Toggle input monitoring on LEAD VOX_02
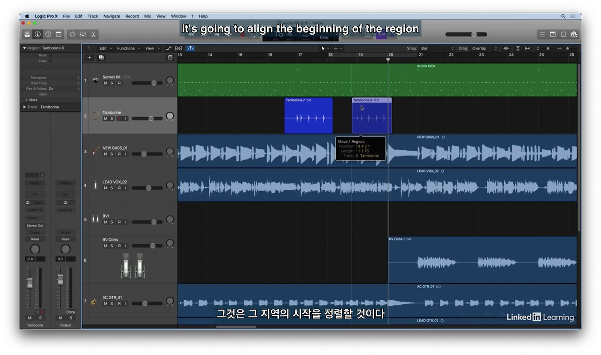 point(125,188)
